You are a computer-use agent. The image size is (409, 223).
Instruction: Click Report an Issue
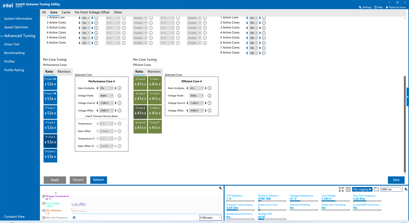coord(395,7)
